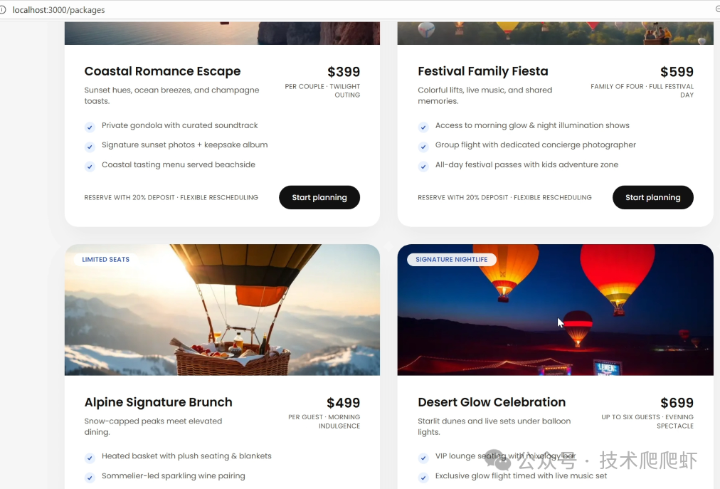Click checkmark icon beside Private gondola feature

(x=90, y=127)
